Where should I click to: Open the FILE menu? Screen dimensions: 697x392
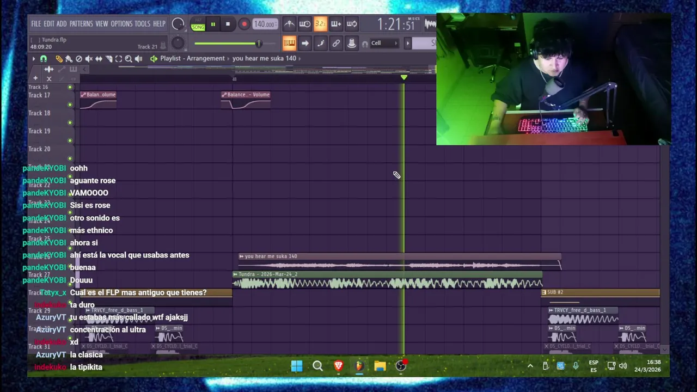coord(36,24)
